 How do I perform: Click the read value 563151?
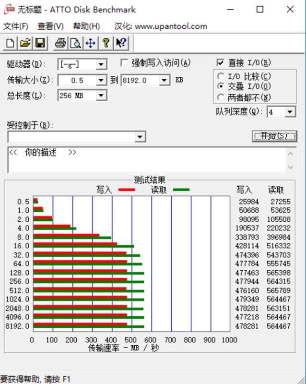point(279,308)
